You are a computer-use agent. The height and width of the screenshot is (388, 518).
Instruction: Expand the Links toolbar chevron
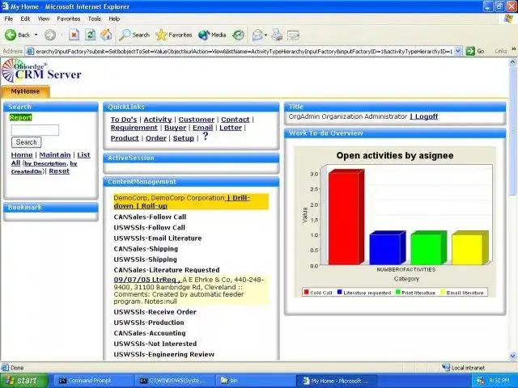(x=514, y=49)
